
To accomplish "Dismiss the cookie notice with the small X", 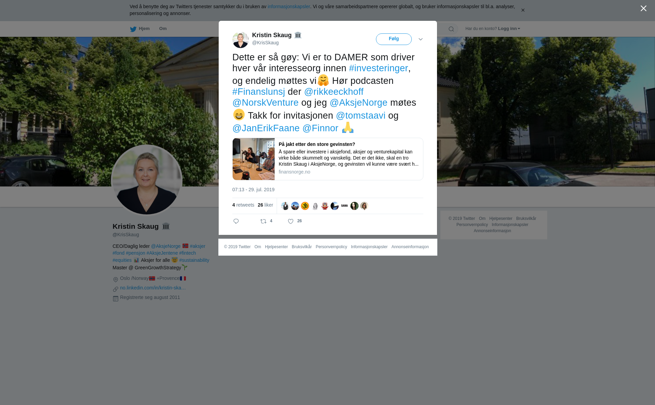I will (523, 10).
